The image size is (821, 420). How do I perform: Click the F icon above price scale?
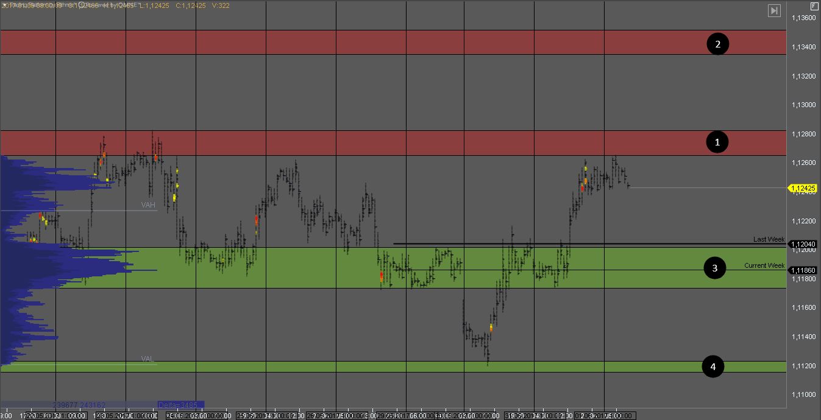[x=814, y=6]
